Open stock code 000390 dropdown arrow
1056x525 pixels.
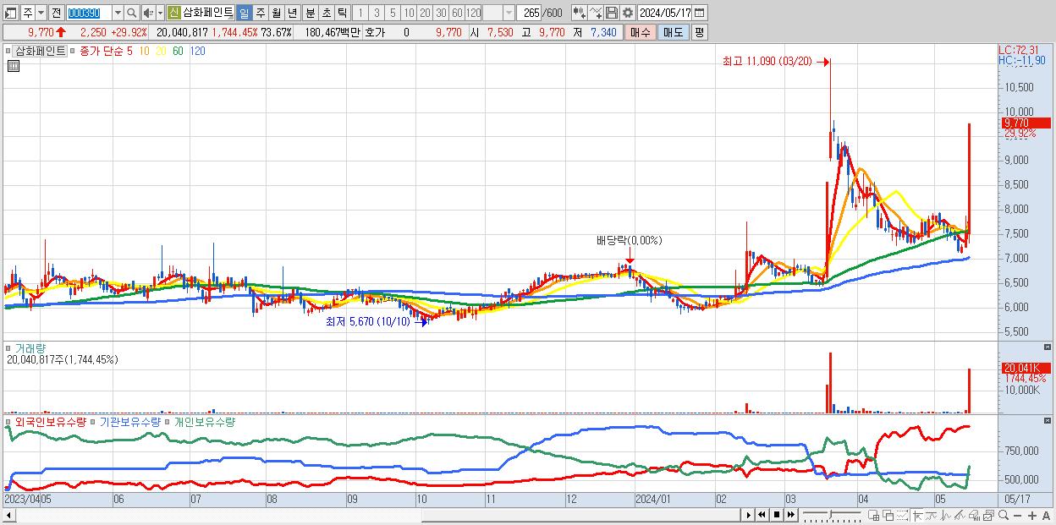118,13
